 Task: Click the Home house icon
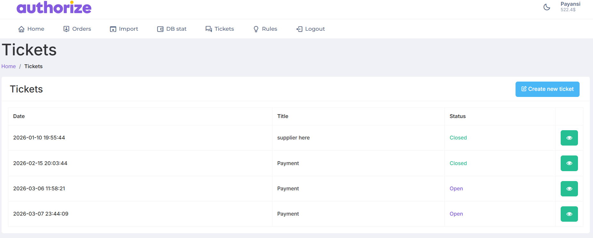pyautogui.click(x=21, y=29)
